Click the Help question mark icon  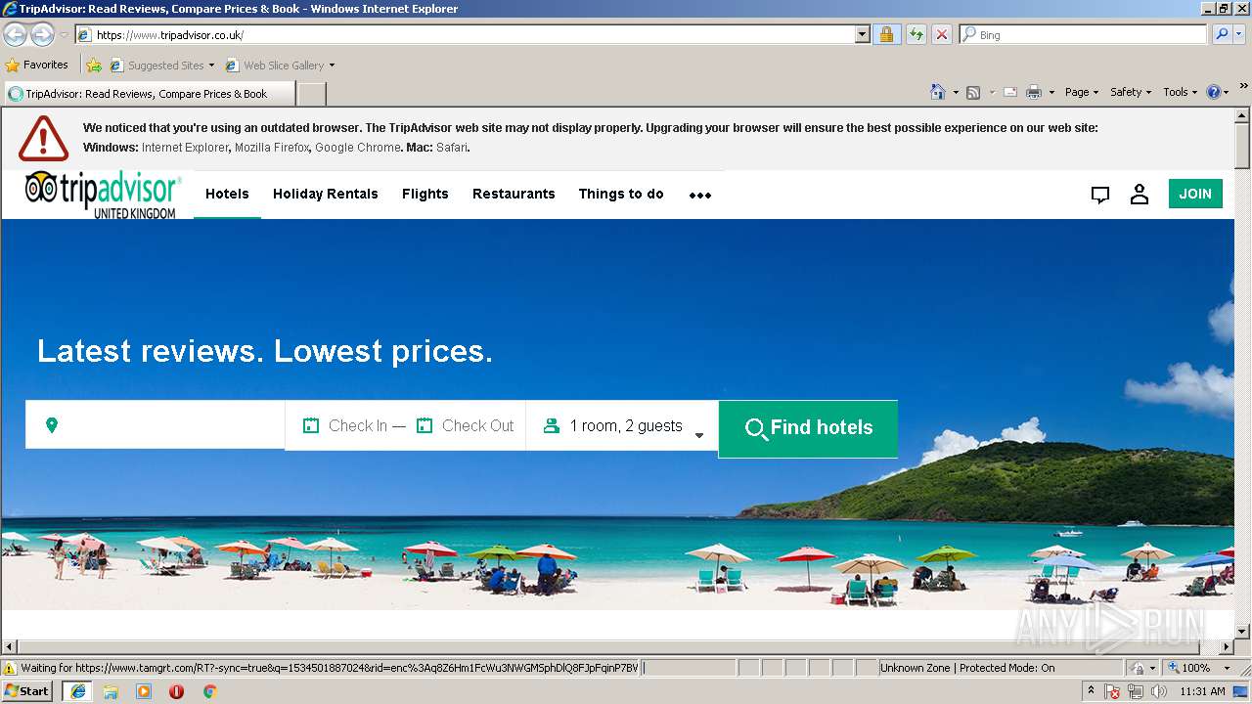(1214, 92)
